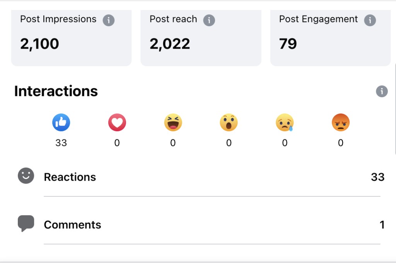
Task: Click the Reactions smiley face icon
Action: (26, 176)
